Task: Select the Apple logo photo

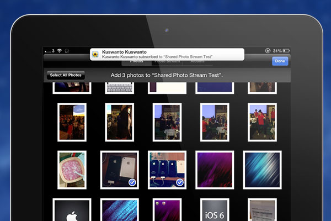Action: click(x=72, y=210)
